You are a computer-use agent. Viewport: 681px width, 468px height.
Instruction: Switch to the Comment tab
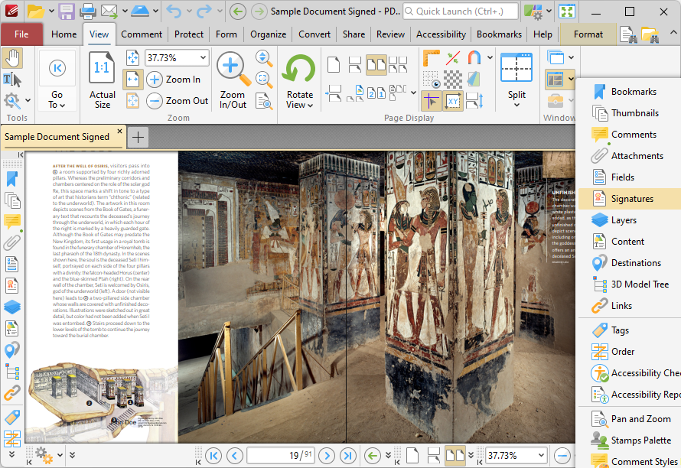pos(142,34)
